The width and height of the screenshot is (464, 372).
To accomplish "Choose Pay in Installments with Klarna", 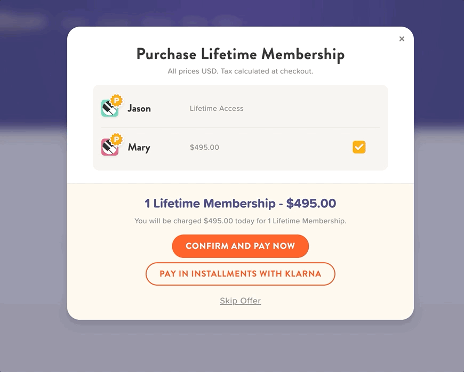I will [240, 273].
